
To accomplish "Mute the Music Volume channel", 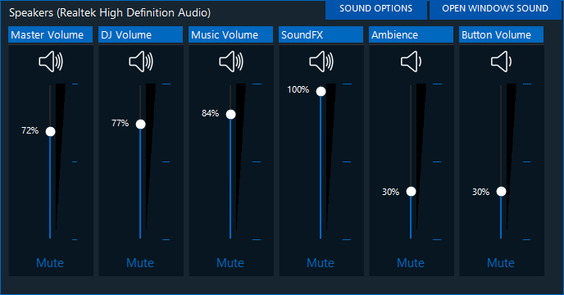I will click(x=230, y=263).
